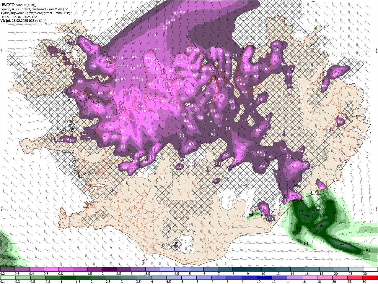Click the '0.9' value beside '1.0' in rain area

click(306, 244)
